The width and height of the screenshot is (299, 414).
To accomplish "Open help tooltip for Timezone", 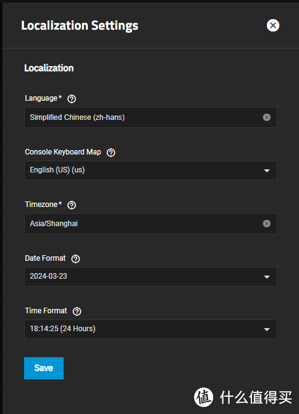I will 72,205.
